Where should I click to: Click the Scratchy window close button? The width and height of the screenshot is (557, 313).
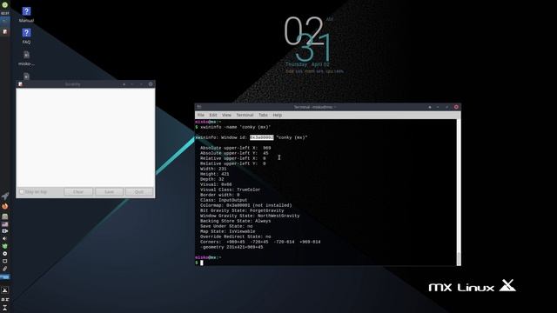[x=151, y=84]
